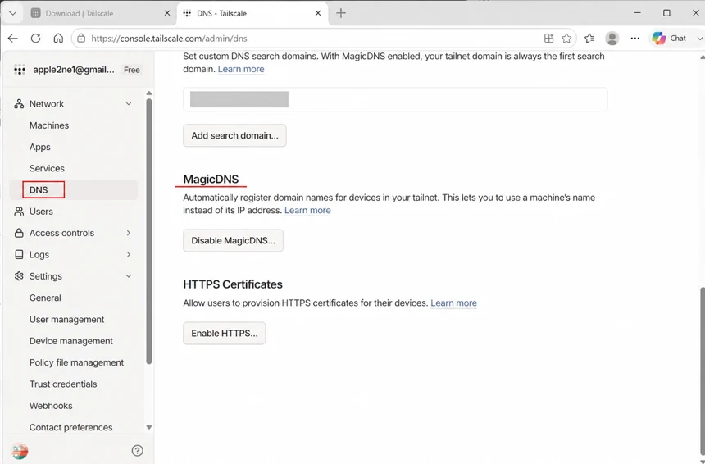
Task: Open Users page label
Action: (x=41, y=212)
